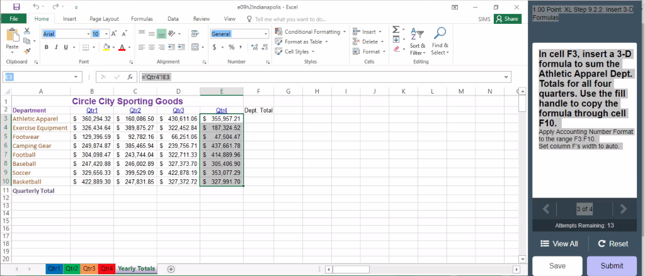This screenshot has width=645, height=276.
Task: Click the Percent Style icon
Action: 231,47
